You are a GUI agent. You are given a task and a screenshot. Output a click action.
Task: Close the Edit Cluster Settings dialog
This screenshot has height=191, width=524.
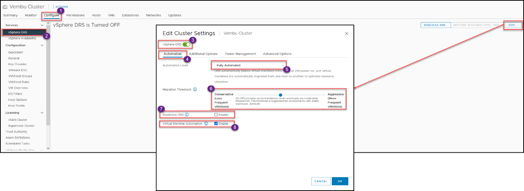(x=347, y=33)
